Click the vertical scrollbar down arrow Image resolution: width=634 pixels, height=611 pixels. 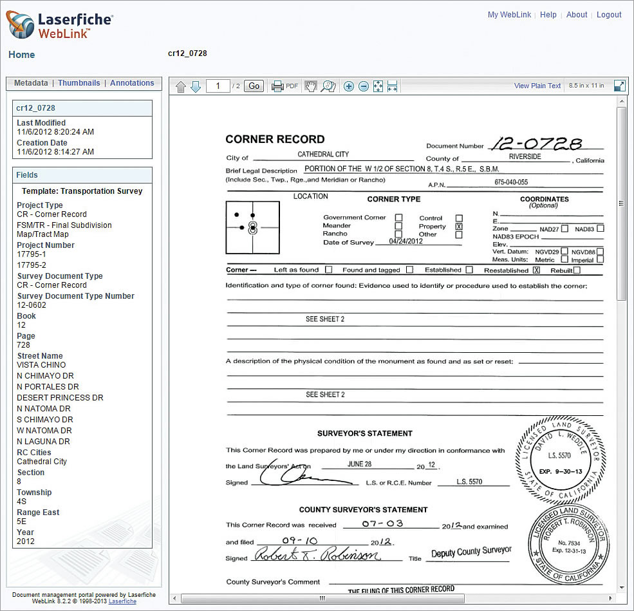[622, 588]
